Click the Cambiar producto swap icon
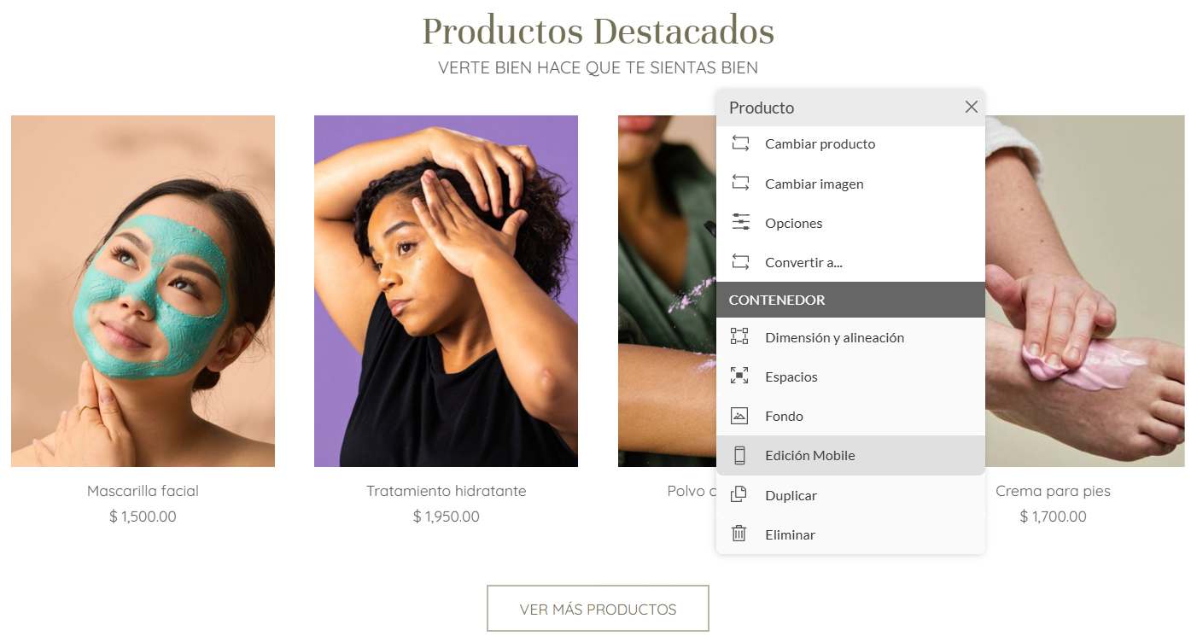1197x642 pixels. pos(740,143)
